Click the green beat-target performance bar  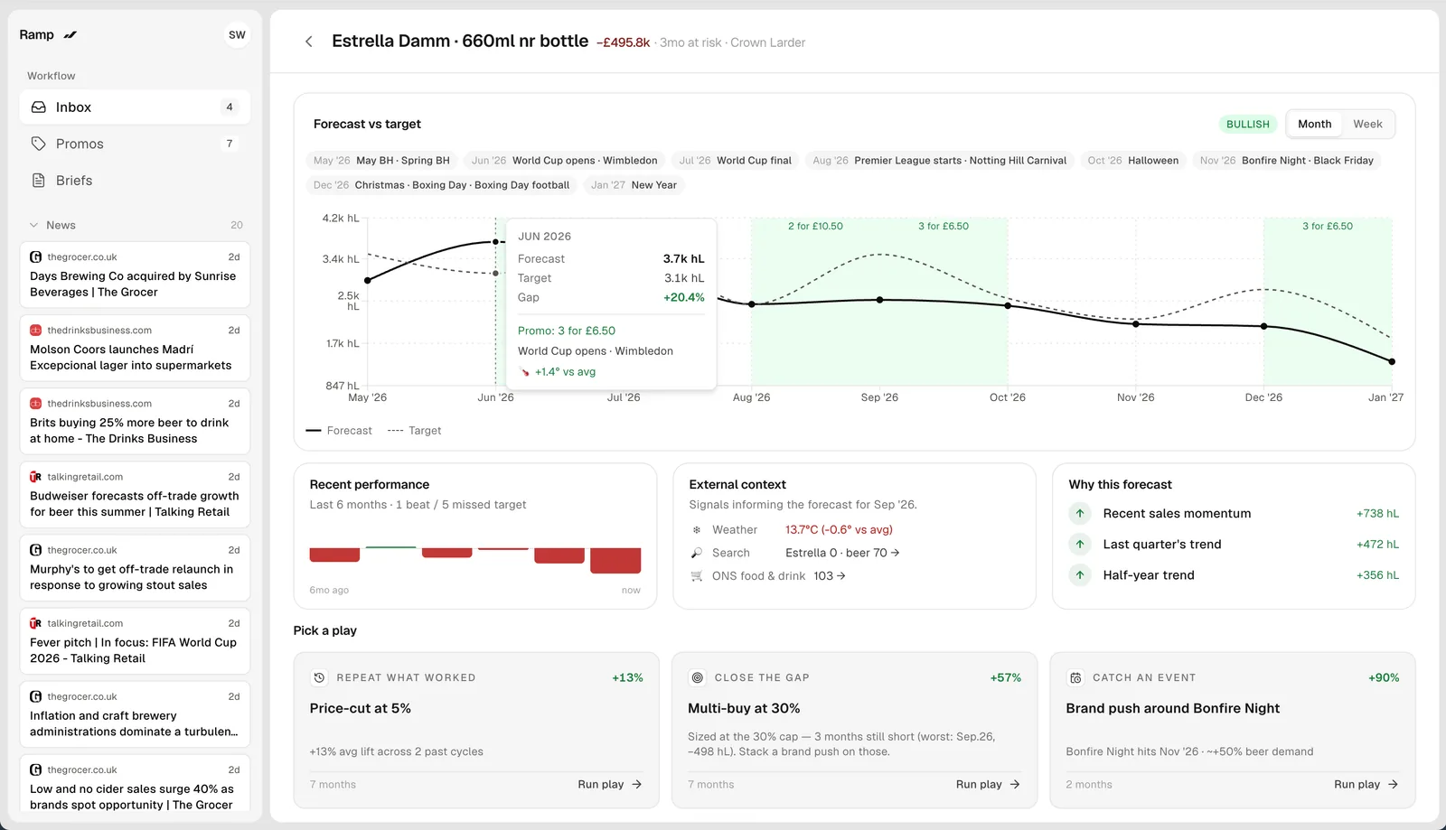click(390, 547)
